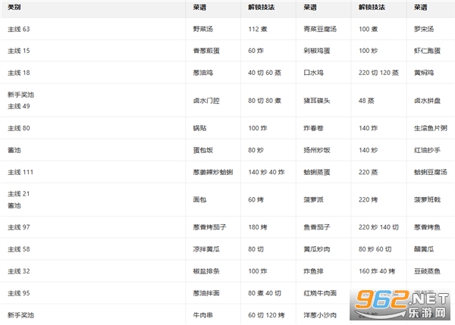
Task: Select the 青菜豆腐汤 recipe entry
Action: (318, 29)
